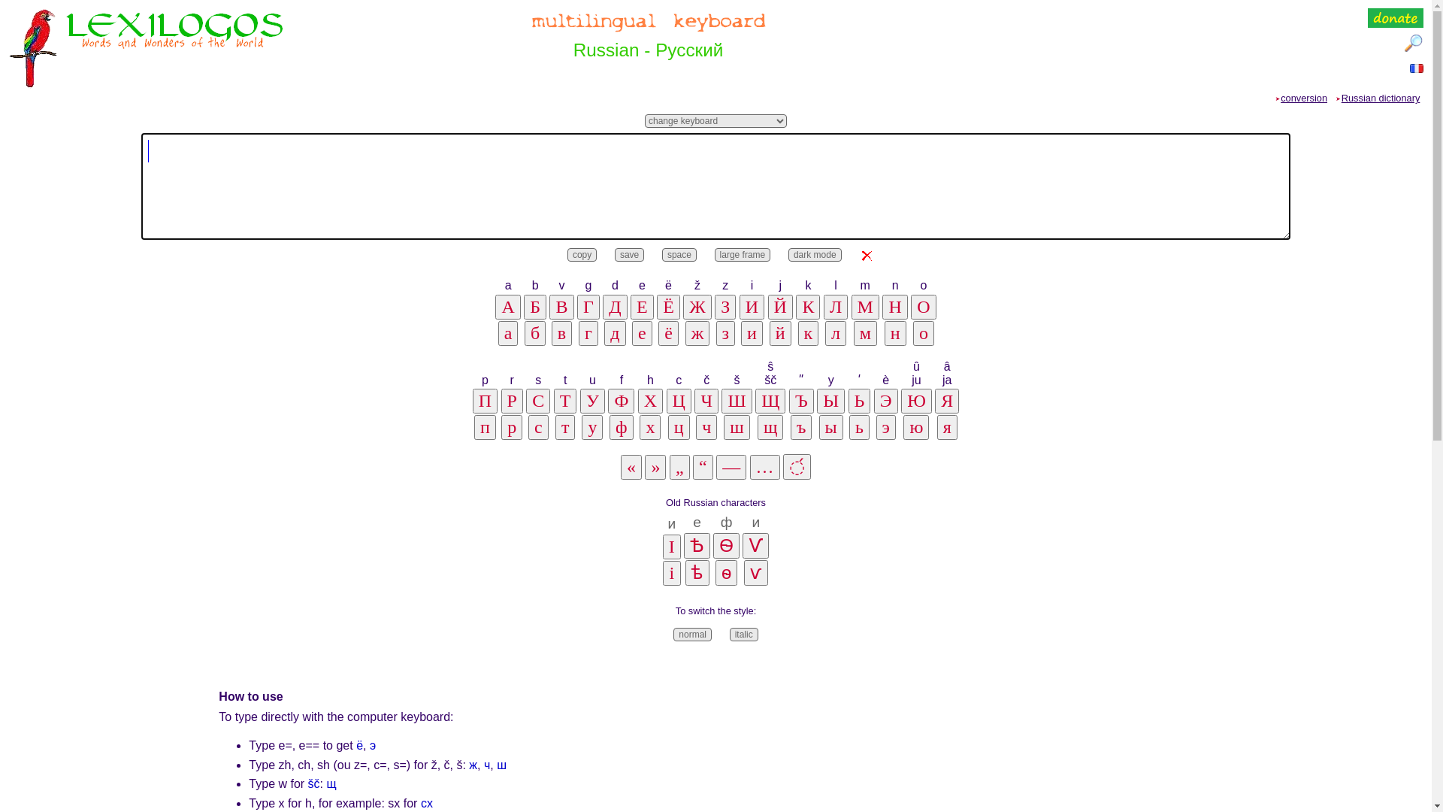Insert lowercase letter у

[x=592, y=427]
